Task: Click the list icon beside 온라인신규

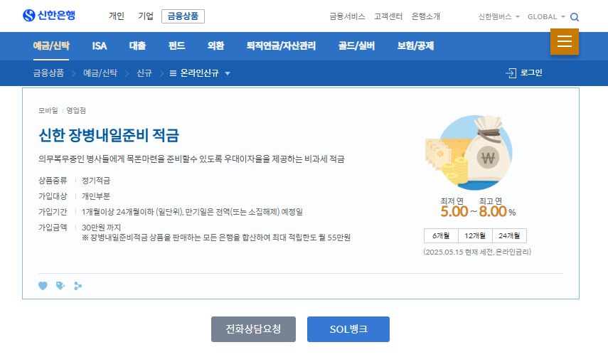Action: pyautogui.click(x=173, y=73)
